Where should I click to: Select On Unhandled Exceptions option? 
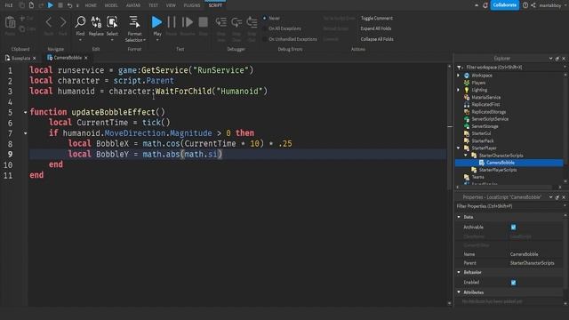coord(265,39)
